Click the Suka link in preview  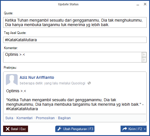pos(9,118)
